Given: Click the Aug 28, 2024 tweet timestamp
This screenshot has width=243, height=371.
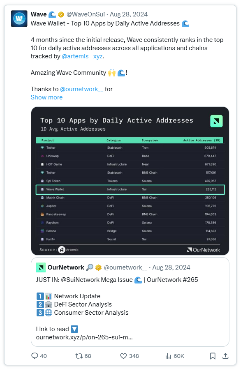Looking at the screenshot, I should tap(129, 14).
